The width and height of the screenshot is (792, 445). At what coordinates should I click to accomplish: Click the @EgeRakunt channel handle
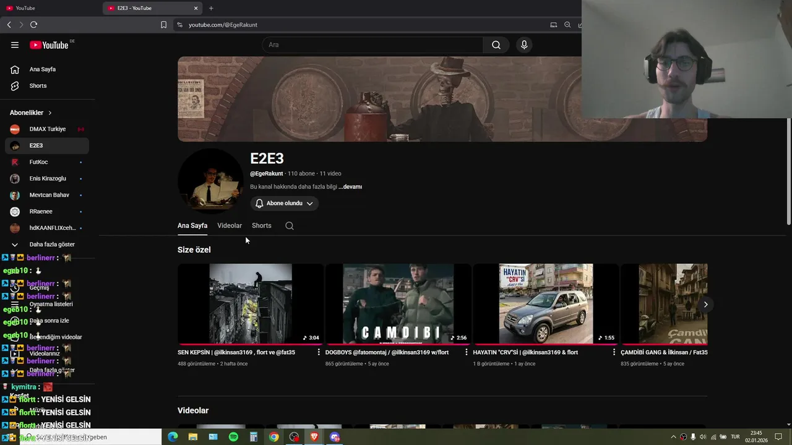click(267, 174)
